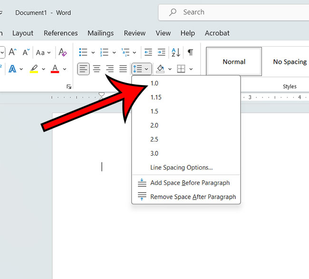Switch to the Mailings tab

pyautogui.click(x=101, y=33)
